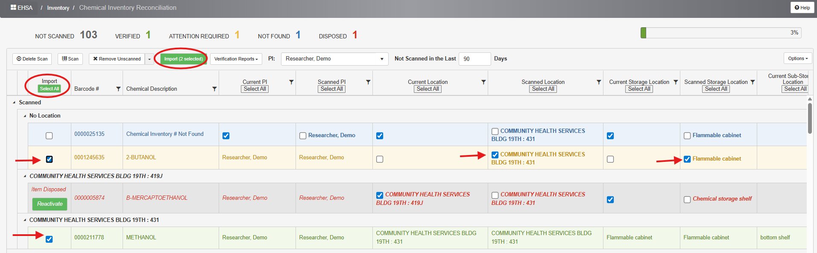817x253 pixels.
Task: Uncheck import box for METHANOL row
Action: [x=49, y=239]
